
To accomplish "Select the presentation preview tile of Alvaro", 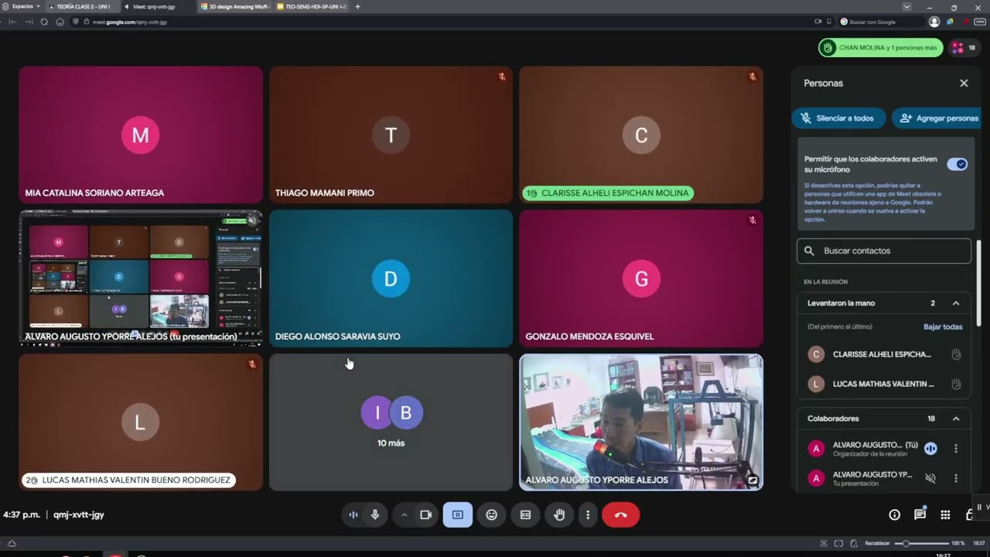I will (x=141, y=278).
